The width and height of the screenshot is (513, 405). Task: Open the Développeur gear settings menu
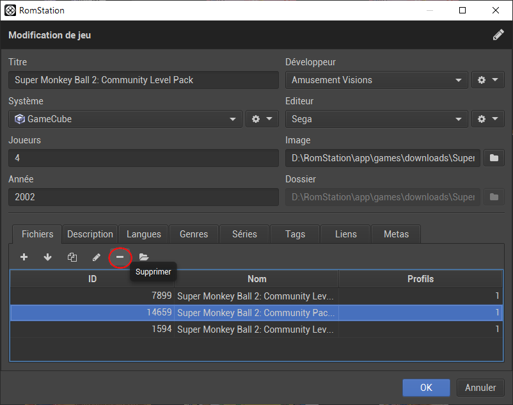pos(488,80)
